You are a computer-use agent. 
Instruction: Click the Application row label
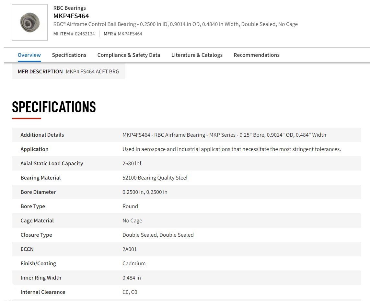(x=34, y=149)
